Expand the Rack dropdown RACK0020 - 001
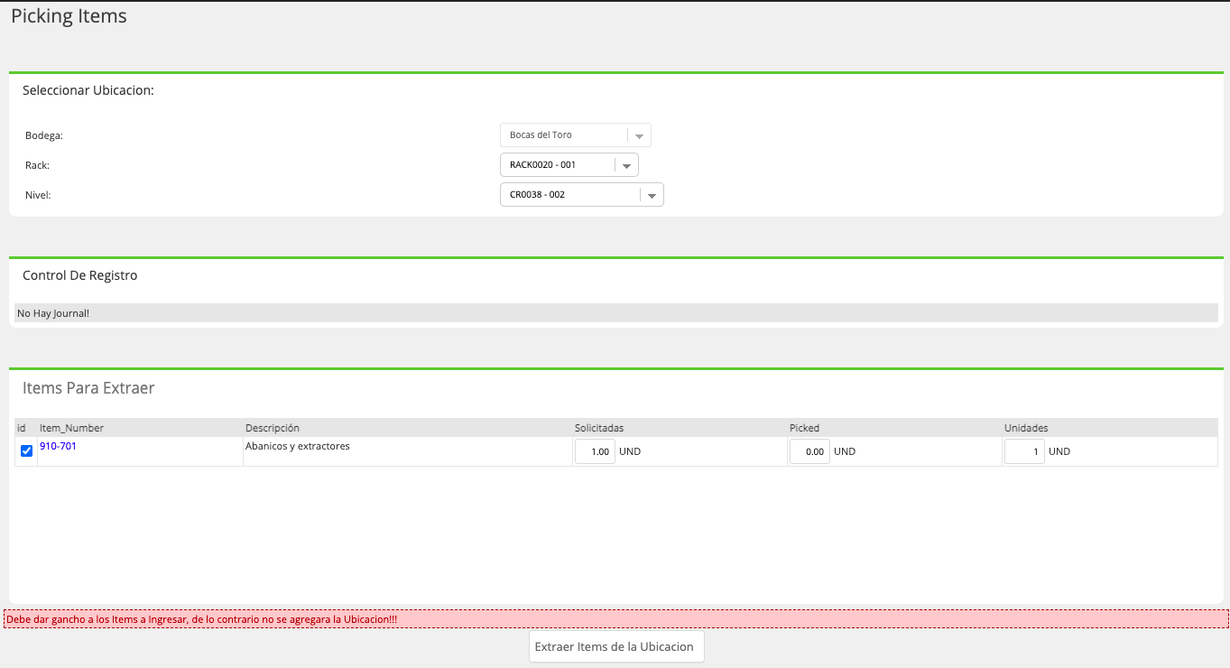 569,165
